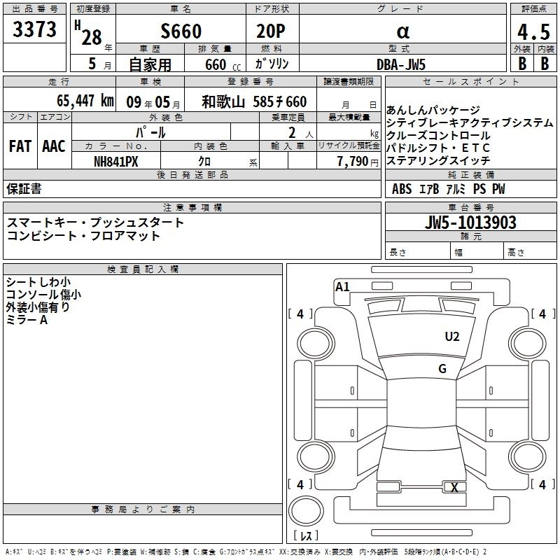Click the inspector note 外装小傷有り
The width and height of the screenshot is (560, 560).
(x=38, y=307)
